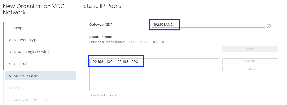
Task: Select the NSX-T Logical Switch step
Action: [32, 52]
